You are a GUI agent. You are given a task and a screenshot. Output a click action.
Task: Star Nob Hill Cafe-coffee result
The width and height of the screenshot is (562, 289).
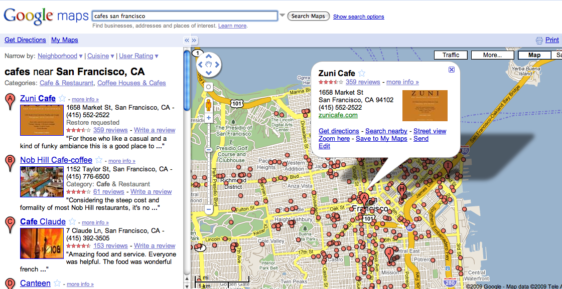99,160
